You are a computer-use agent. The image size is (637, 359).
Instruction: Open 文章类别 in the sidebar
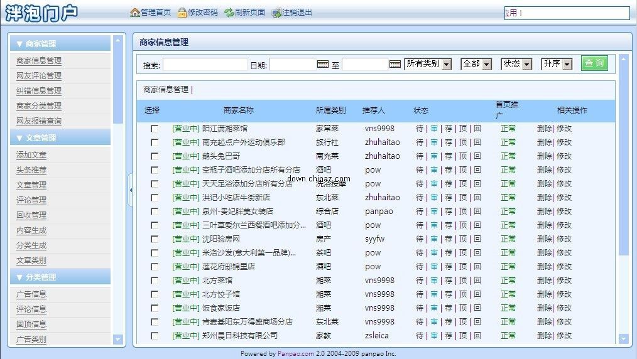(31, 260)
